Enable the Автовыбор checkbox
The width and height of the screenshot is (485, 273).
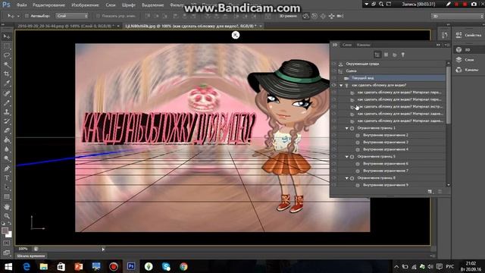point(27,16)
